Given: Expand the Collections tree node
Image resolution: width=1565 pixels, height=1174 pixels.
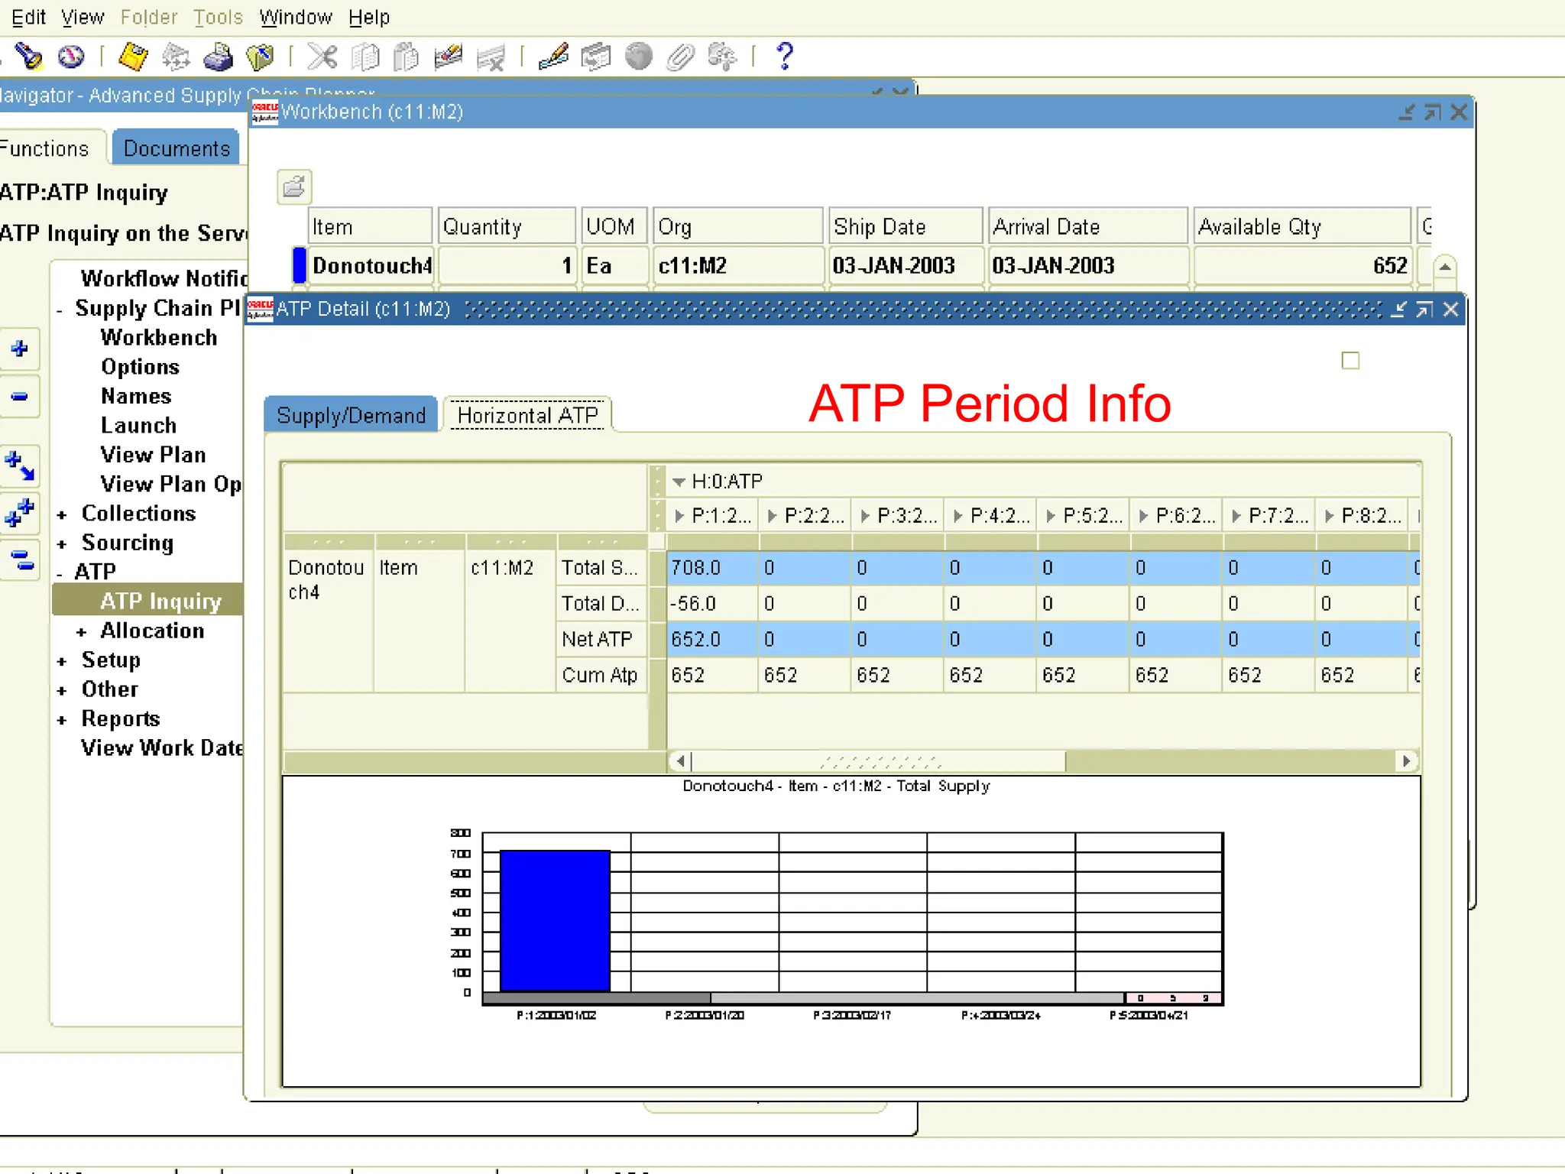Looking at the screenshot, I should click(62, 514).
